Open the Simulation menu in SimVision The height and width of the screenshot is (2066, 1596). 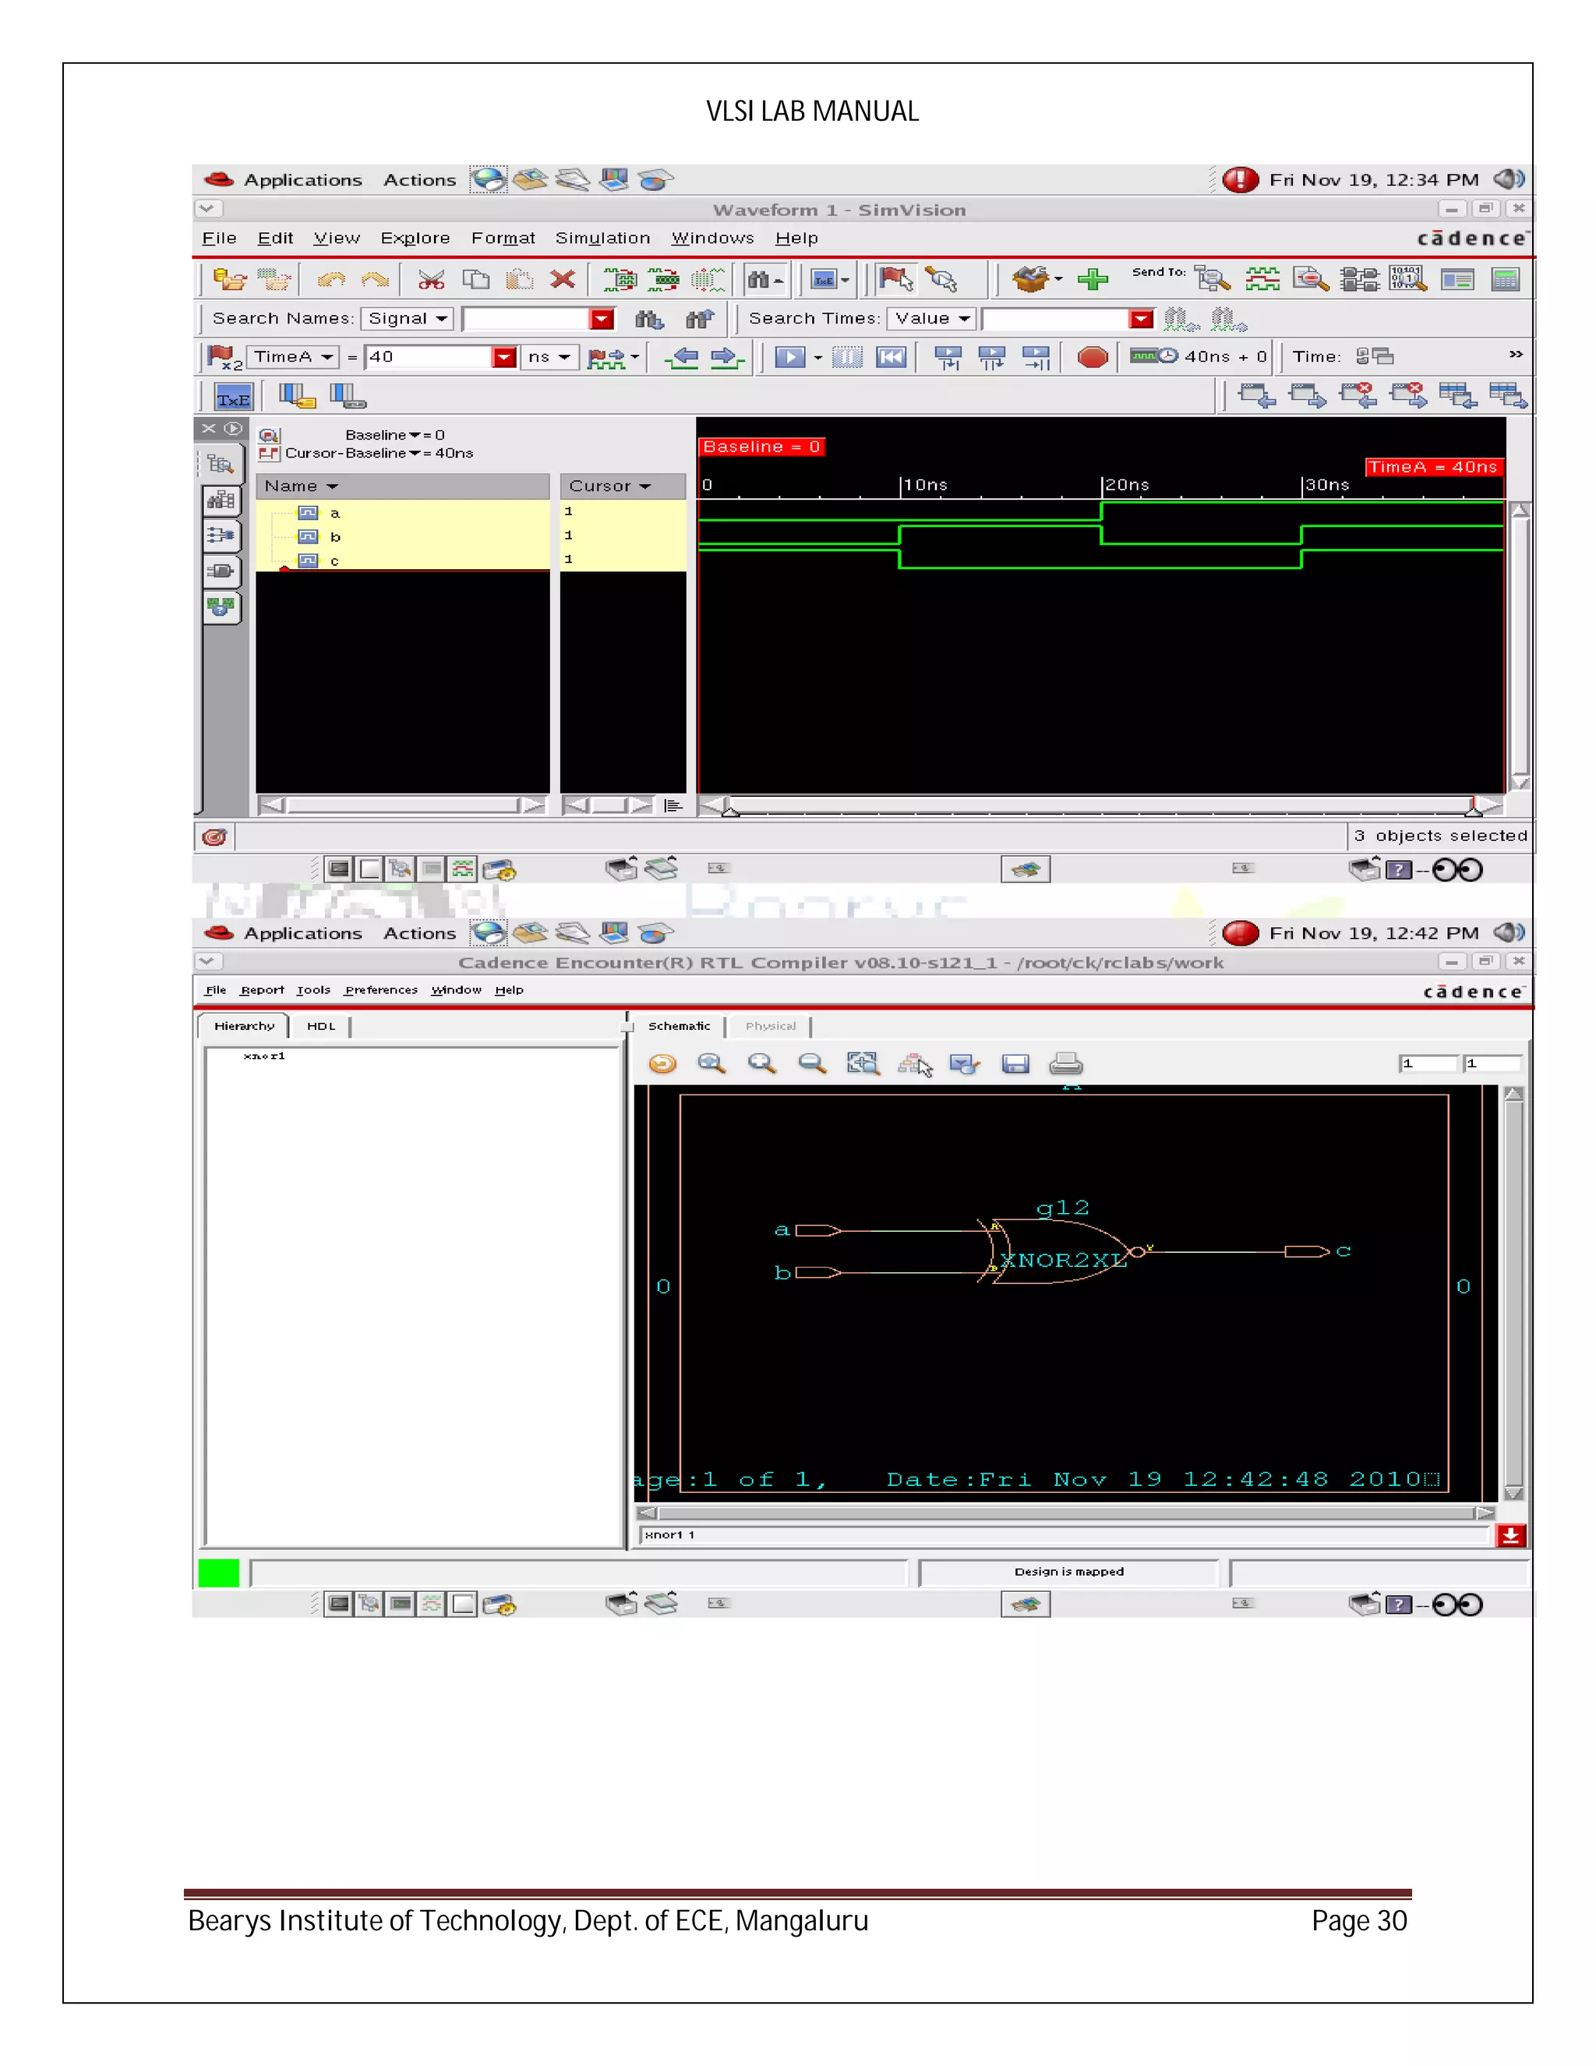pyautogui.click(x=602, y=239)
